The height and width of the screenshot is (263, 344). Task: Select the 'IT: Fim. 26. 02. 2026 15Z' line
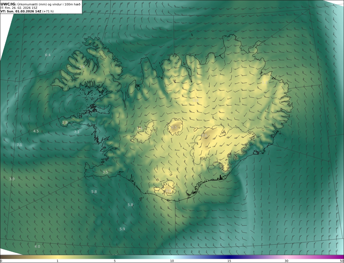(x=19, y=8)
